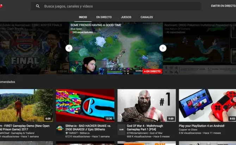Open the Blue Span channel link

pos(76,29)
